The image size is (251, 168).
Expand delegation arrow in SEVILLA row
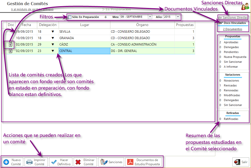tap(53, 32)
